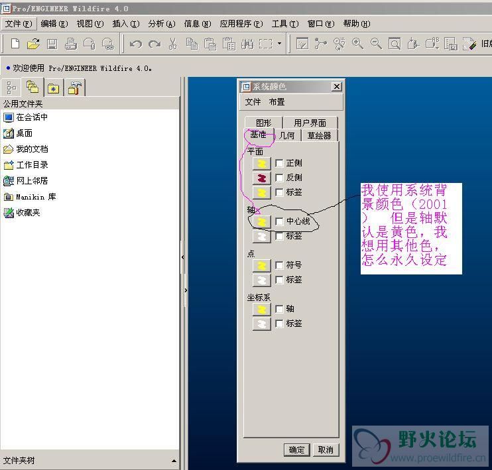Click the Undo arrow
Screen dimensions: 492x470
[135, 44]
